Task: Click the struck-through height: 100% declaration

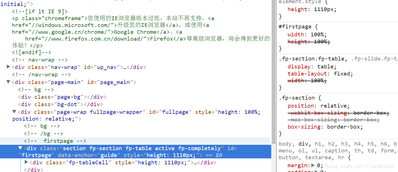Action: [x=309, y=42]
